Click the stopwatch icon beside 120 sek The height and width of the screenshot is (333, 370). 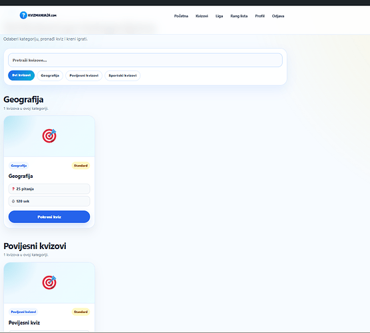pos(13,201)
